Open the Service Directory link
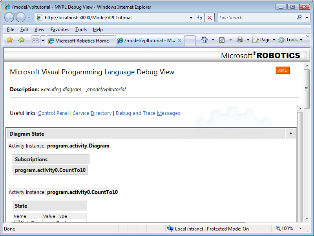314x236 pixels. 92,113
